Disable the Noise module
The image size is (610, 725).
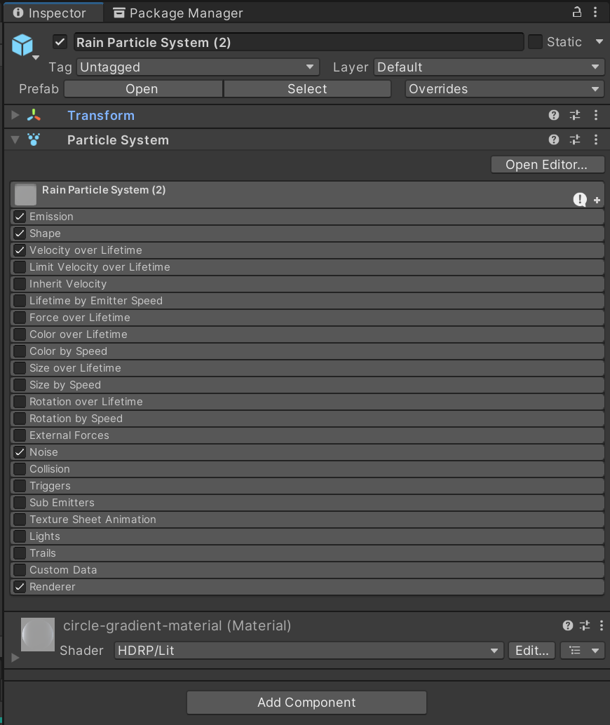(19, 452)
